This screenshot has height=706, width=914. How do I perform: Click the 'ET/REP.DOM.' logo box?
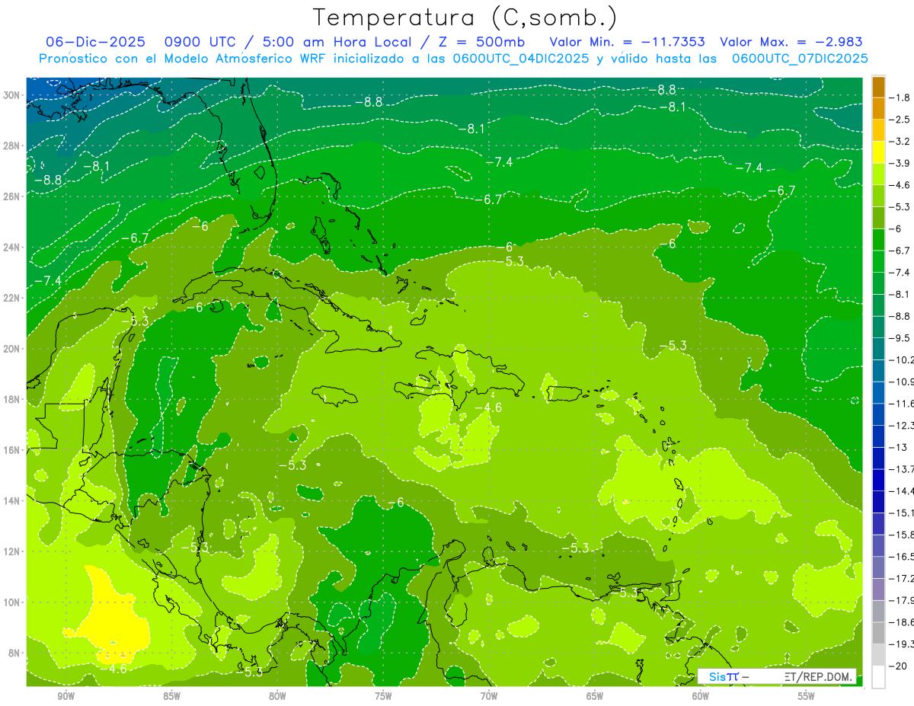click(777, 676)
